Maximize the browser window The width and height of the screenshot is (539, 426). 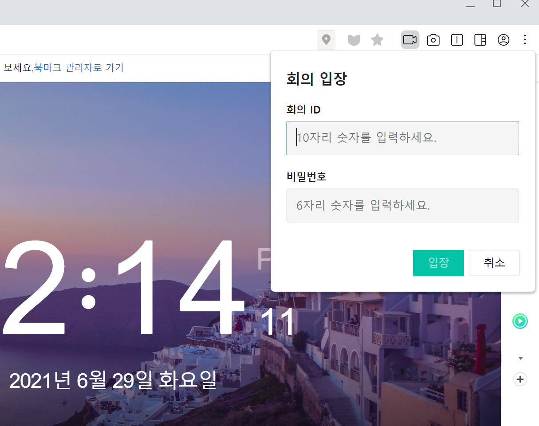pyautogui.click(x=497, y=4)
